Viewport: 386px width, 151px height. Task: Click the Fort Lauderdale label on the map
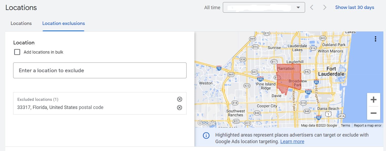[x=331, y=71]
